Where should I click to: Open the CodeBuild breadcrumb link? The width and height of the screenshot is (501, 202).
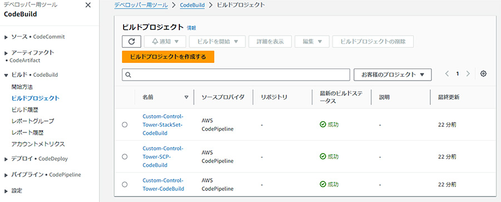point(193,5)
